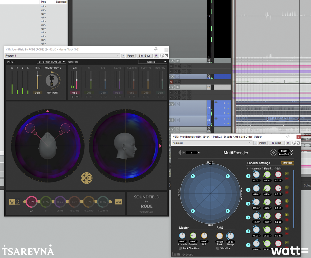Click the microphone orientation icon labeled UPRIGHT
The width and height of the screenshot is (311, 258).
[52, 80]
